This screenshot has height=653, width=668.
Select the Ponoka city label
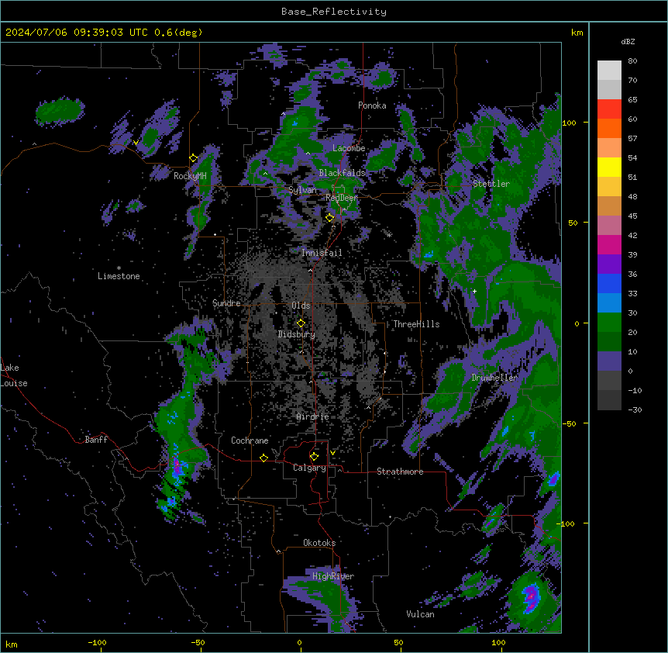click(372, 105)
